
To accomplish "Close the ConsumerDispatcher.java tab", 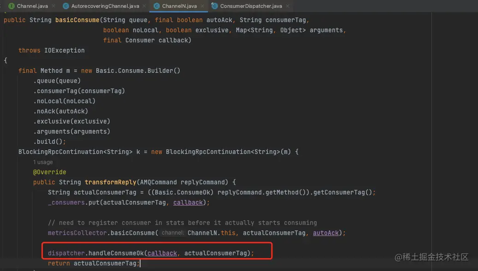I will [287, 6].
